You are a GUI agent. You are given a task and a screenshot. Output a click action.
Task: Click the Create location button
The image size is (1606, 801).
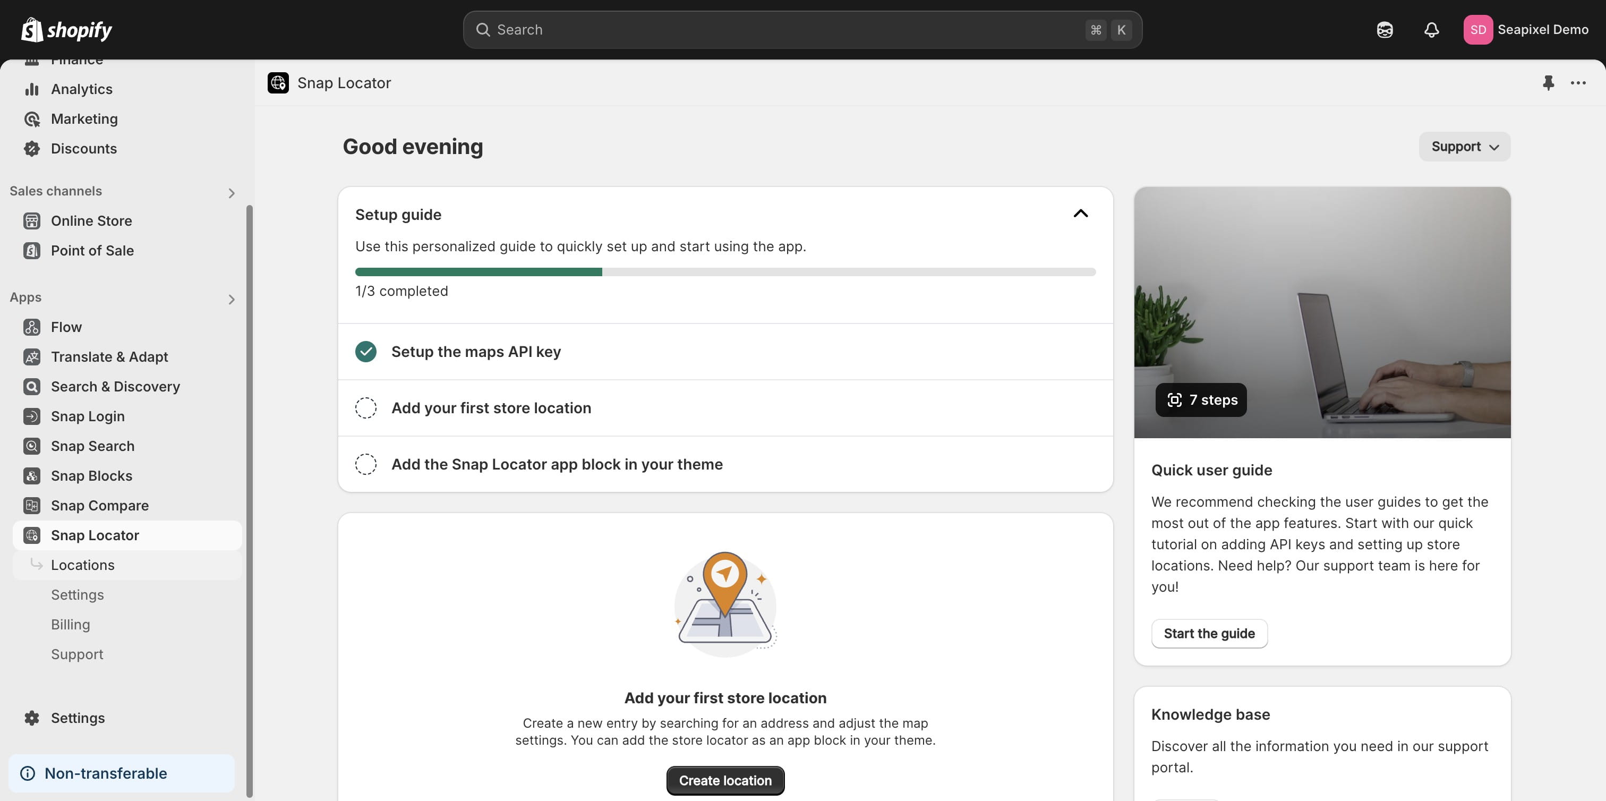point(725,780)
